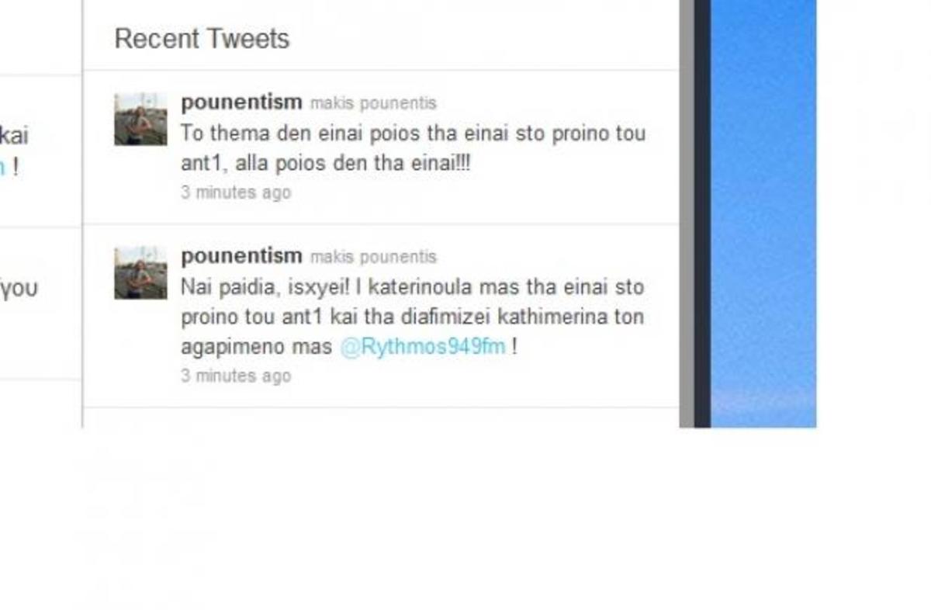Open the pounentism username on the first tweet
This screenshot has width=931, height=610.
click(x=241, y=102)
